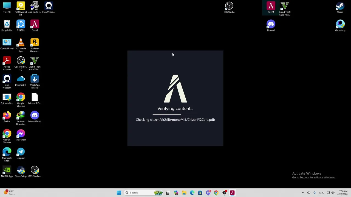
Task: Open the This PC desktop icon
Action: click(x=7, y=8)
